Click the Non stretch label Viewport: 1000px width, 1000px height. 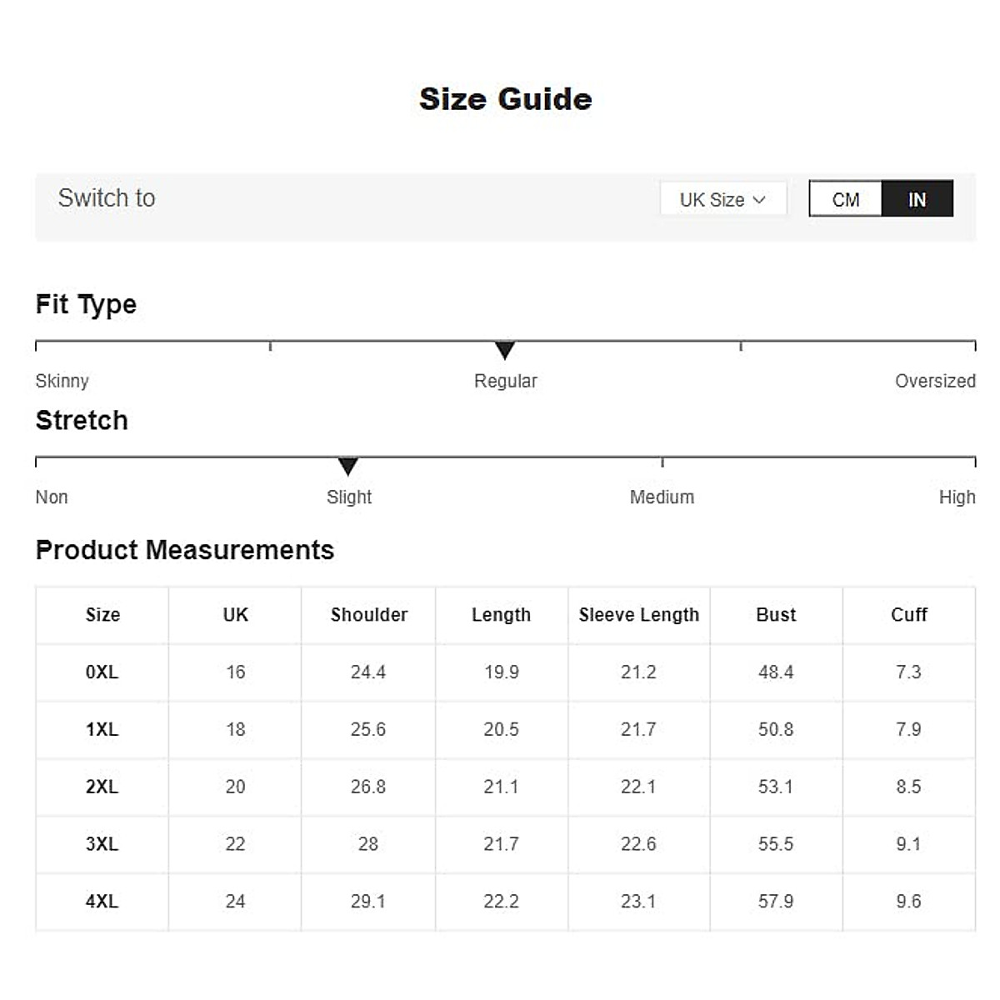[x=52, y=497]
